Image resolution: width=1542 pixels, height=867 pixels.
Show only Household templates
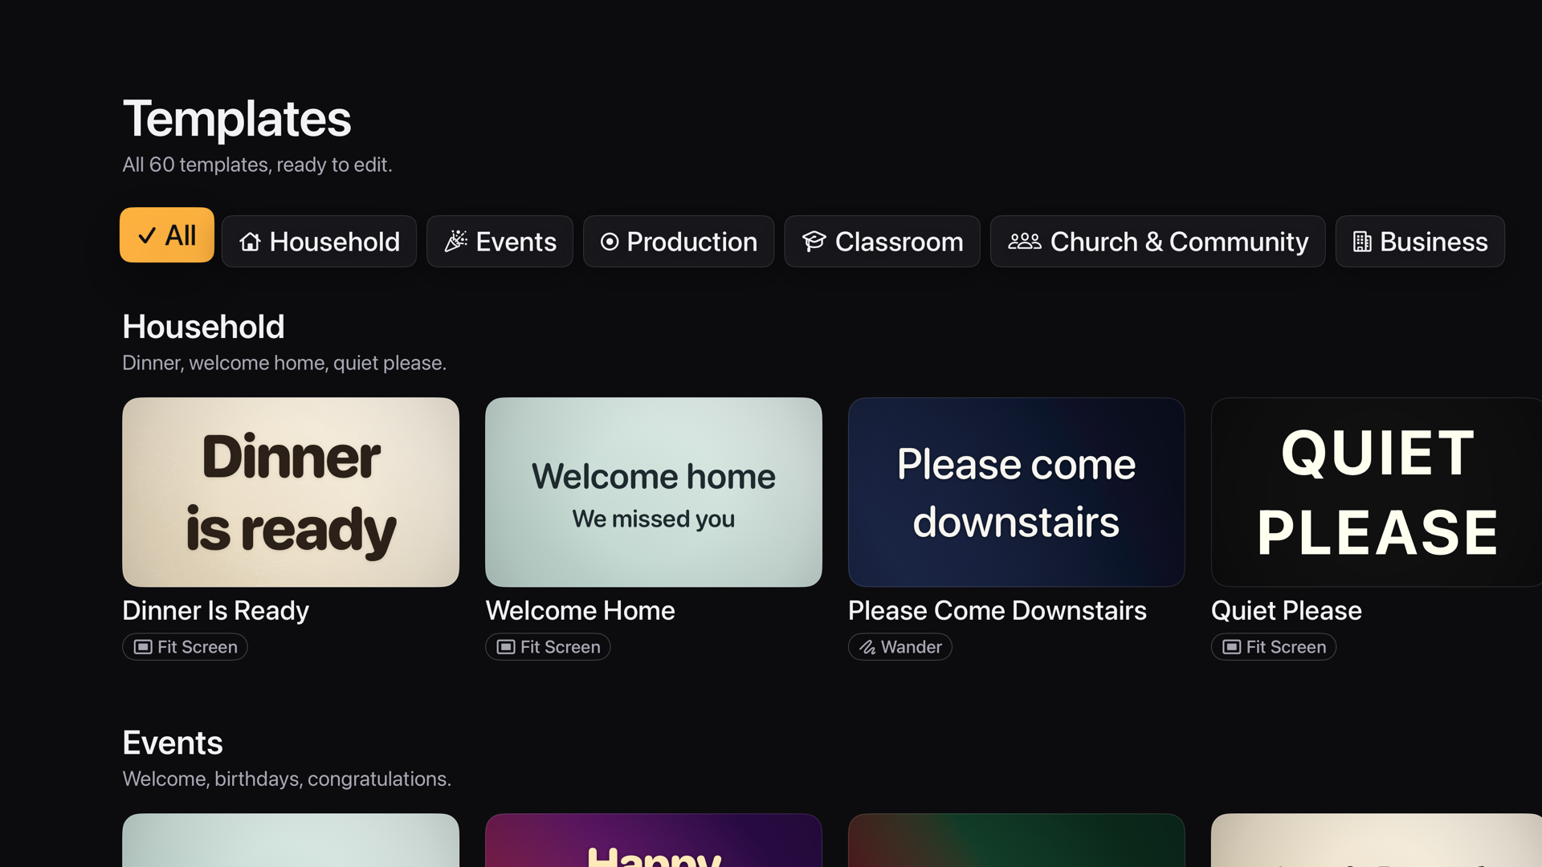coord(319,242)
